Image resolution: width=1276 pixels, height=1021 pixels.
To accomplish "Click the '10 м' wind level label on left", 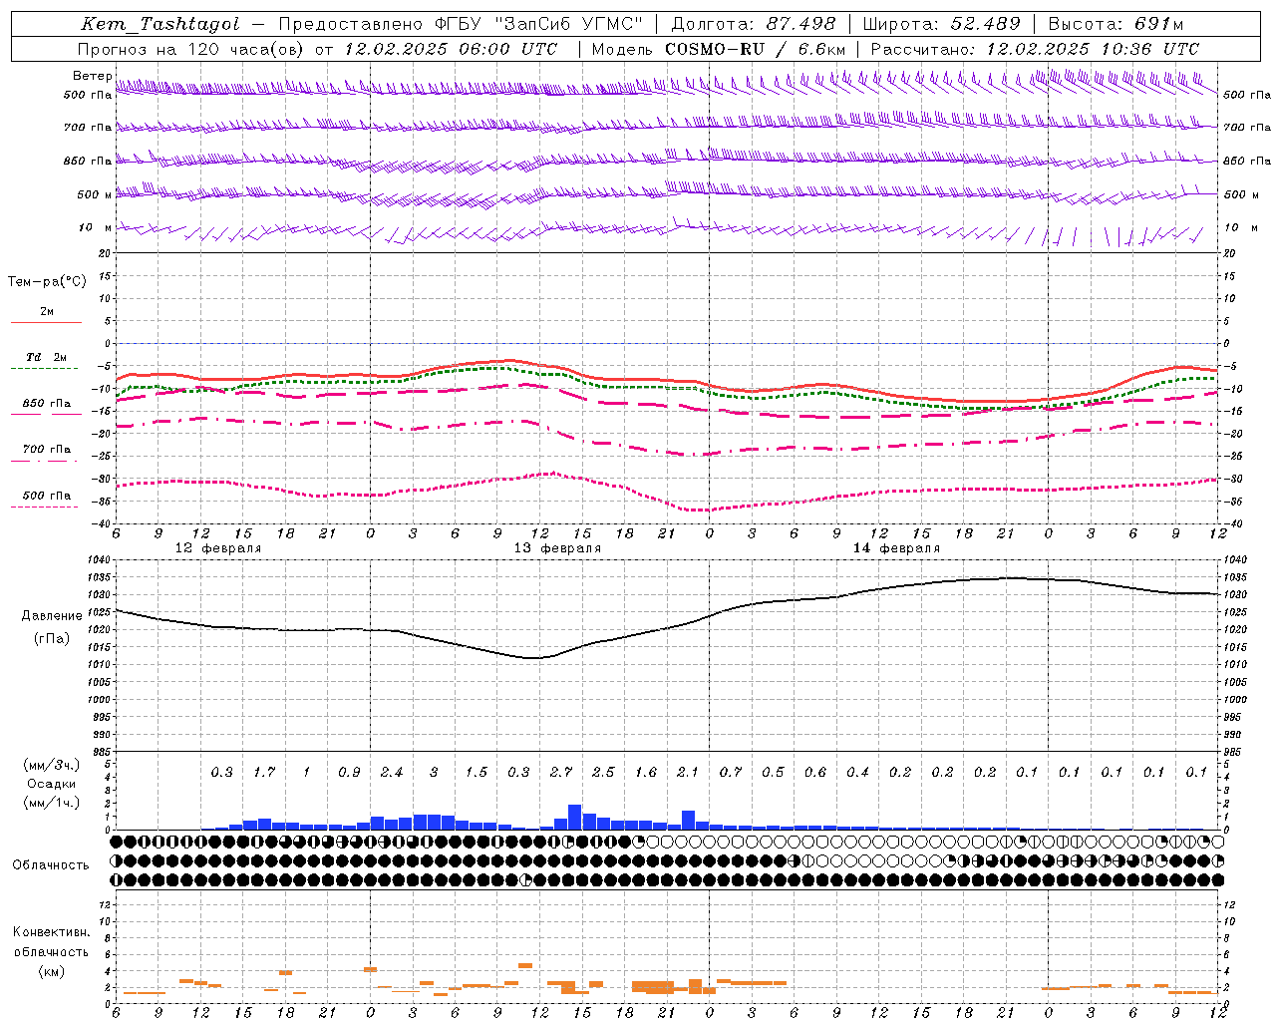I will click(96, 228).
